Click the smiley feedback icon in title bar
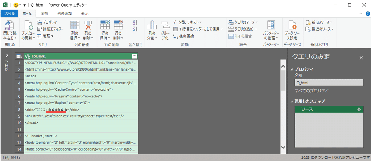Screen dimensions: 371x161 click(16, 5)
